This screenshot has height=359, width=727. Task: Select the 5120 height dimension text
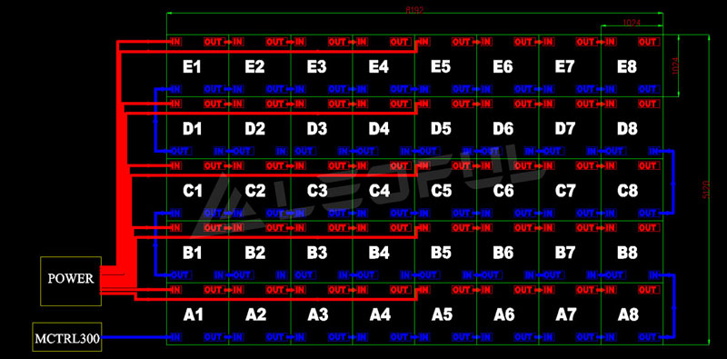tap(706, 190)
